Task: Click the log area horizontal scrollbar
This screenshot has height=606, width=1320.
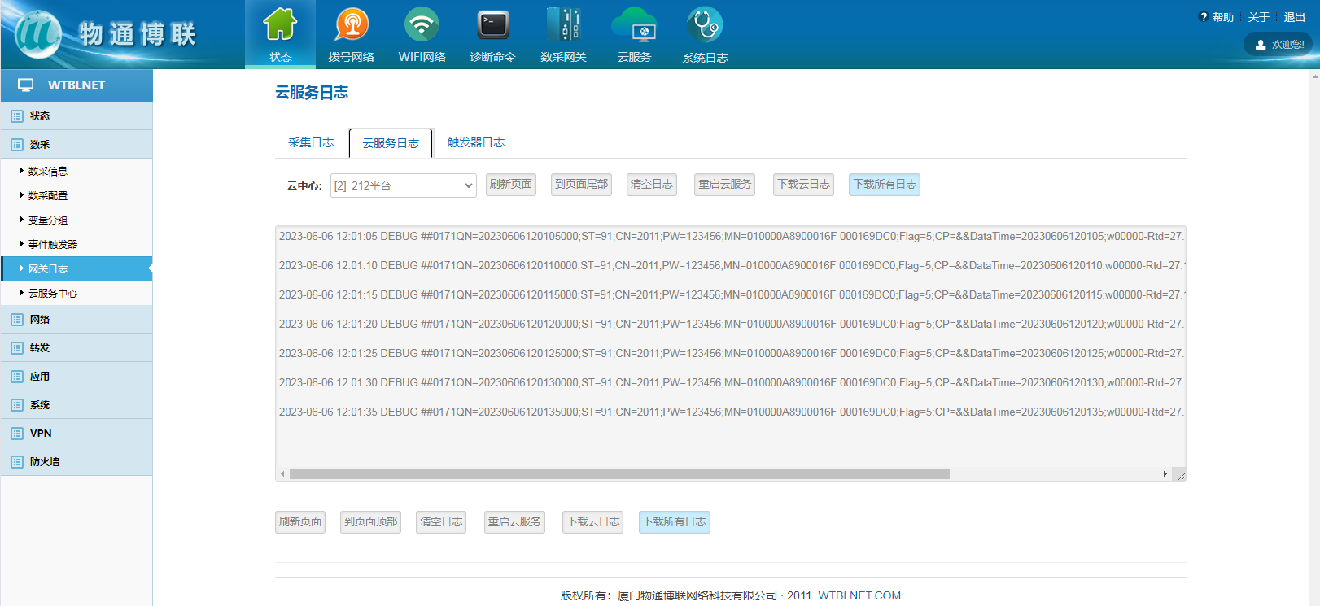Action: click(618, 474)
